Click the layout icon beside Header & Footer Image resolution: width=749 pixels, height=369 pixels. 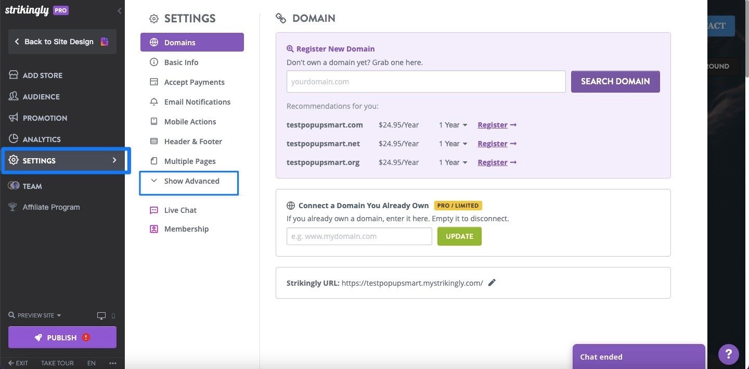(x=154, y=141)
